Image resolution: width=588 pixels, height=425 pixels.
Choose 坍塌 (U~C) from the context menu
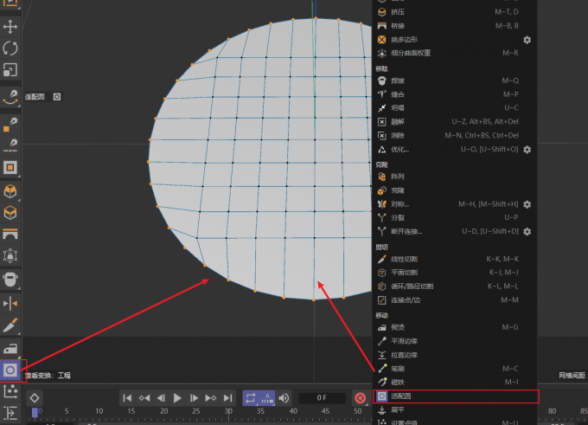[x=455, y=108]
